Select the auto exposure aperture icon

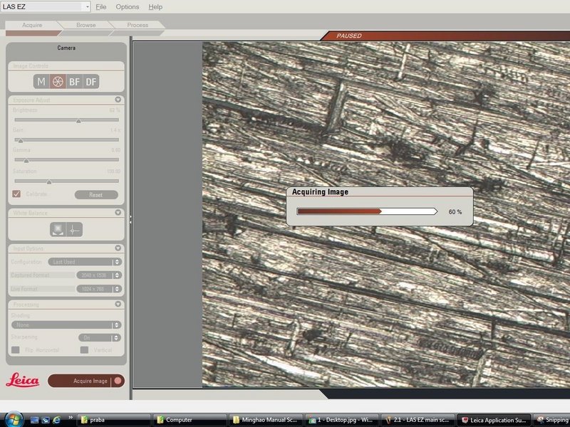[58, 82]
